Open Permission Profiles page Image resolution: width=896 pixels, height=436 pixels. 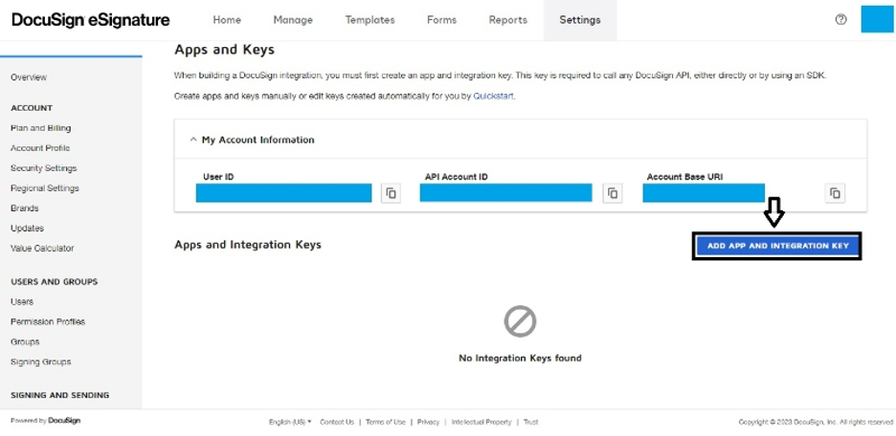pyautogui.click(x=48, y=322)
